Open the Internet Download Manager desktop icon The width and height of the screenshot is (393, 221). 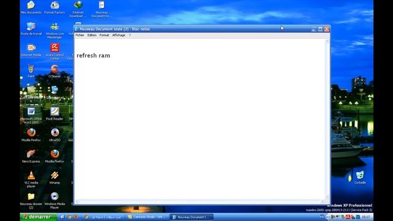pos(78,9)
